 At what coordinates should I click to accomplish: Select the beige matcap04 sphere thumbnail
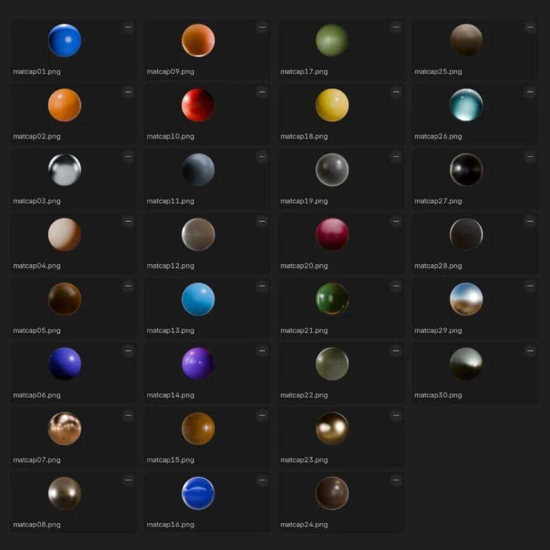(65, 234)
